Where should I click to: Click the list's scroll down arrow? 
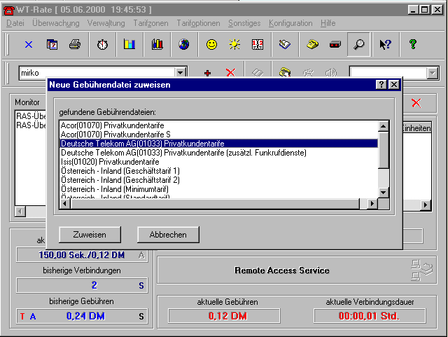384,193
